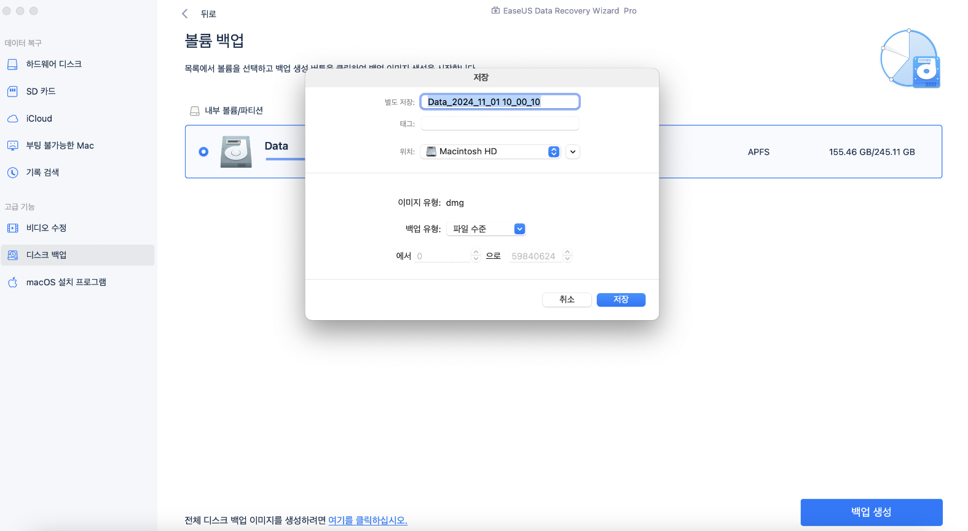Image resolution: width=968 pixels, height=531 pixels.
Task: Click the hard drive disk sidebar icon
Action: tap(12, 65)
